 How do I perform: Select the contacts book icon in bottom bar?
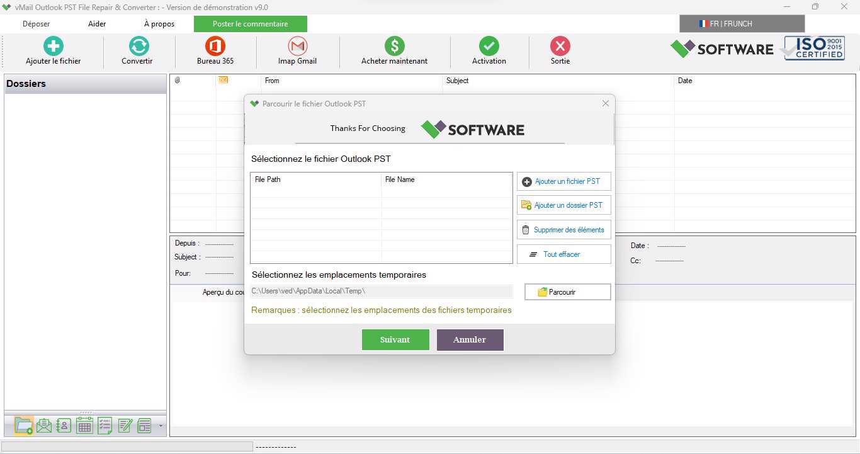click(x=64, y=426)
